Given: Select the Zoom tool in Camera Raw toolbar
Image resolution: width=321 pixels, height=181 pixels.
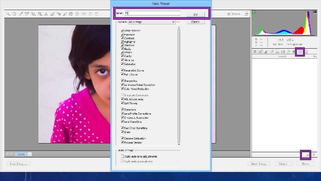Looking at the screenshot, I should tap(8, 14).
